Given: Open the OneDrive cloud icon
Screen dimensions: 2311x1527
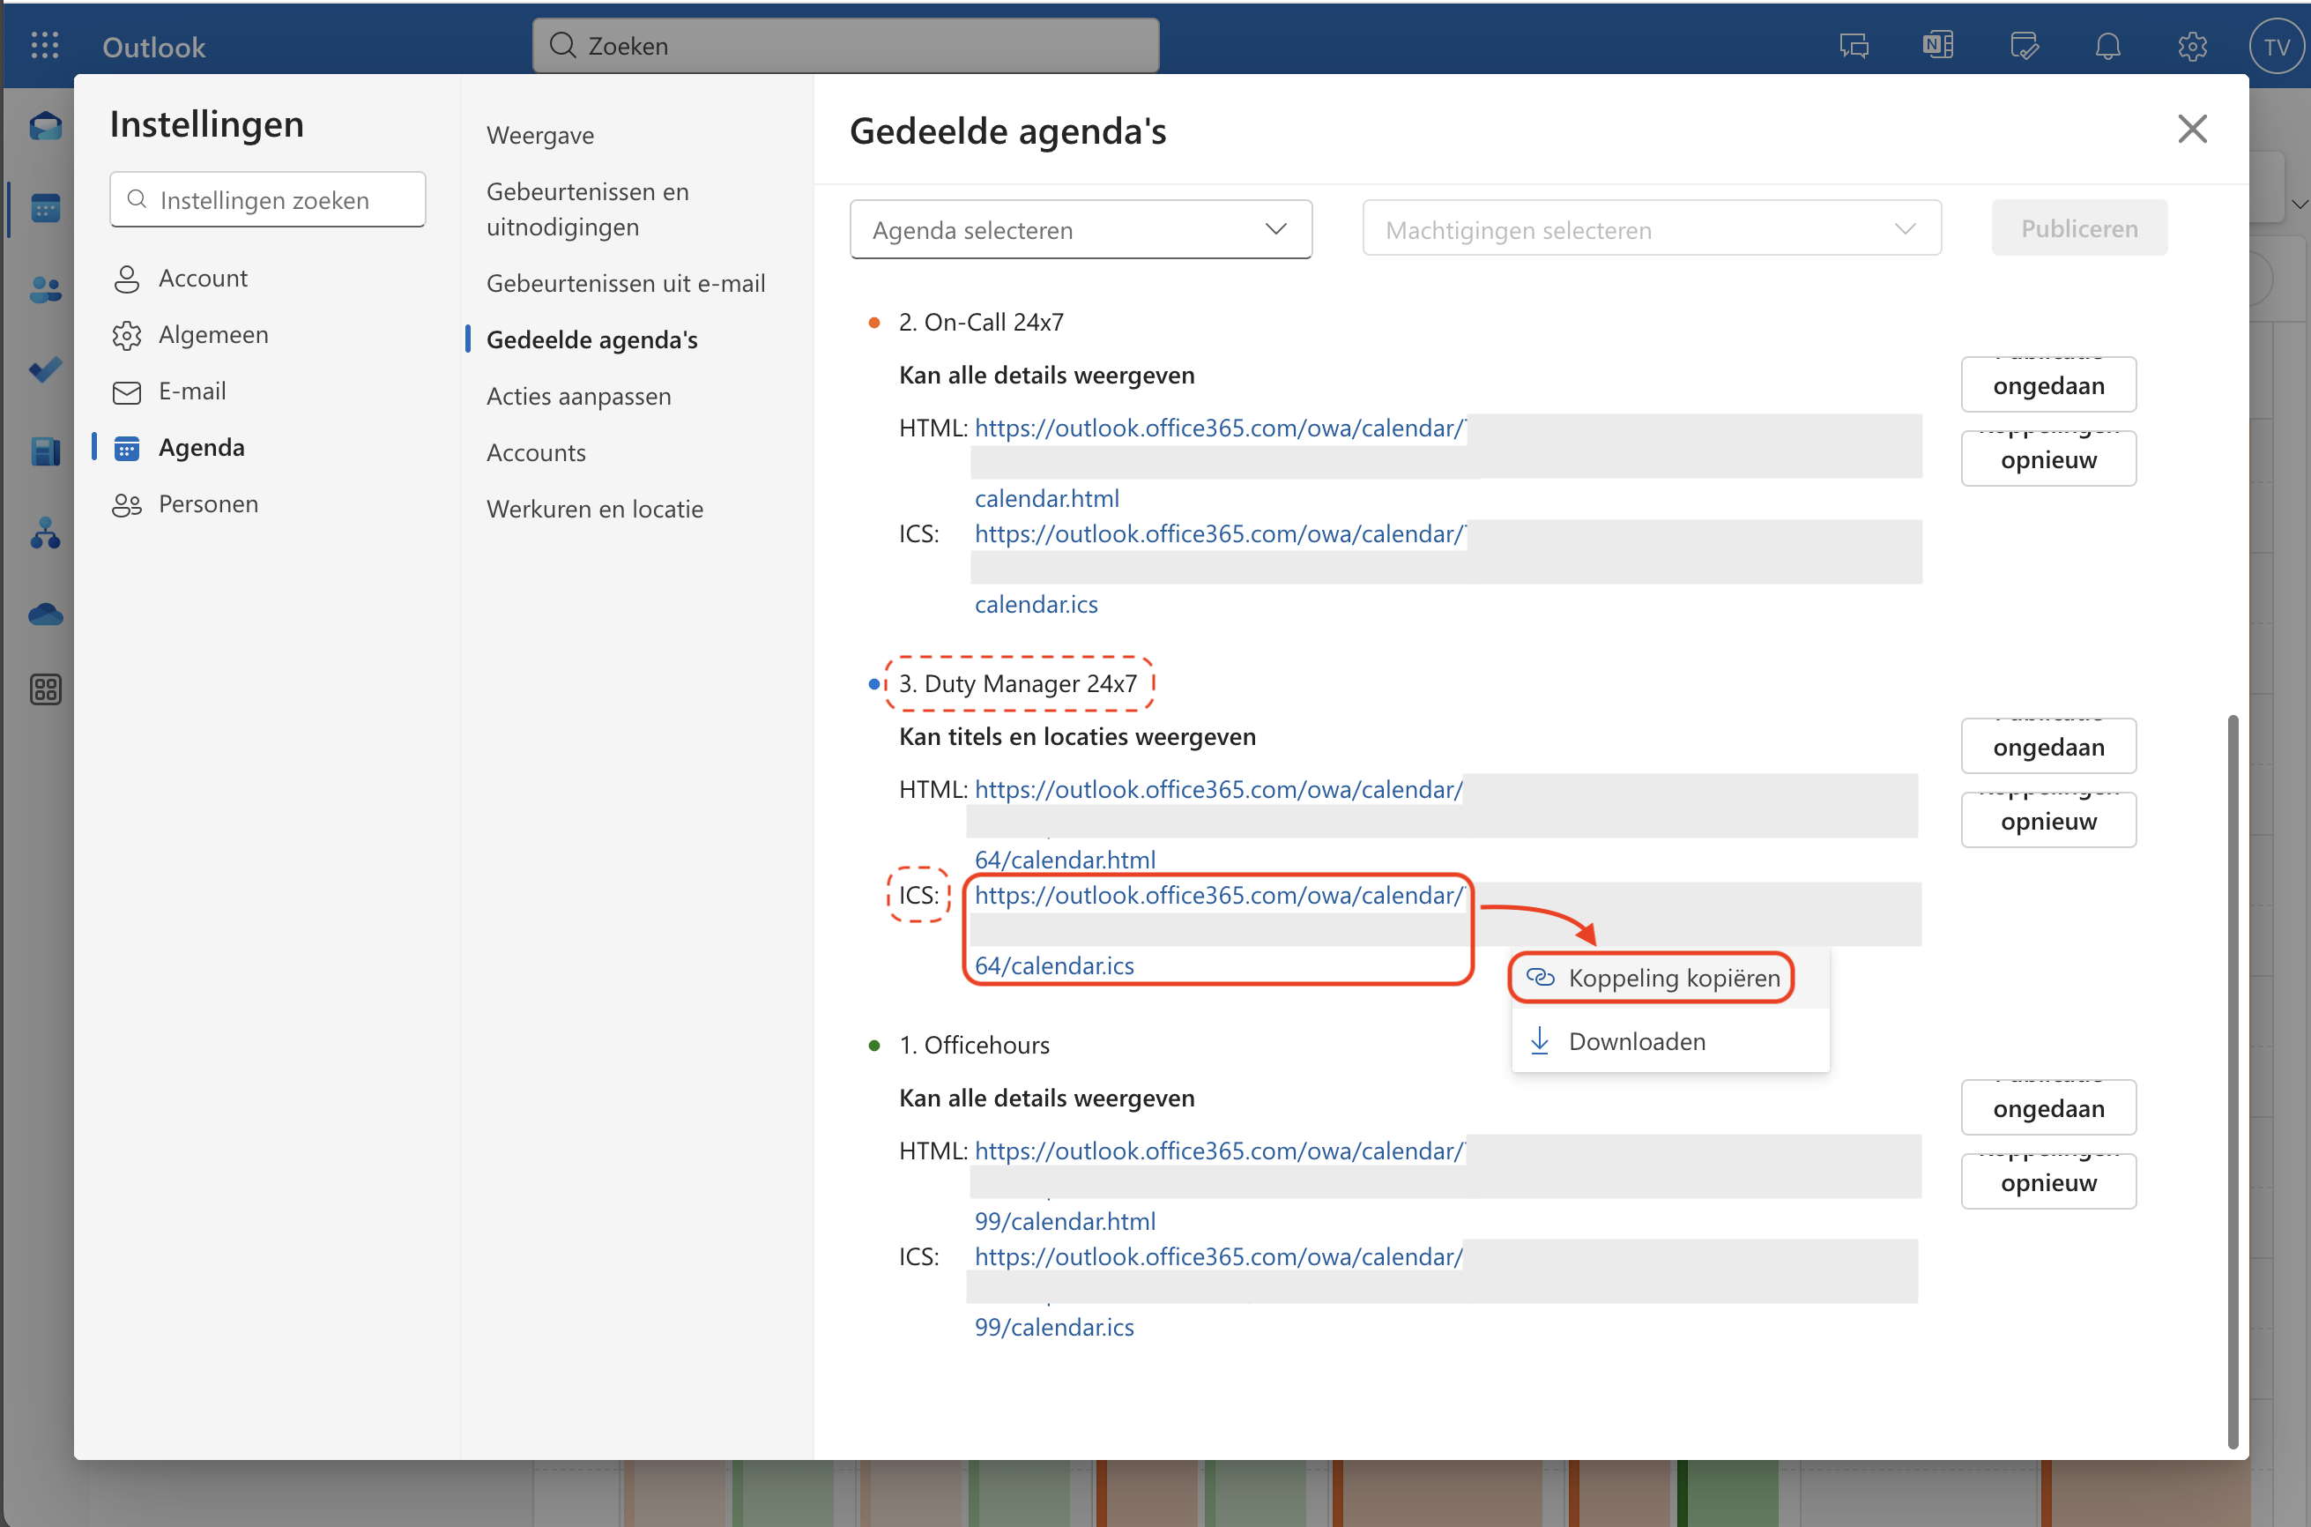Looking at the screenshot, I should pyautogui.click(x=45, y=615).
